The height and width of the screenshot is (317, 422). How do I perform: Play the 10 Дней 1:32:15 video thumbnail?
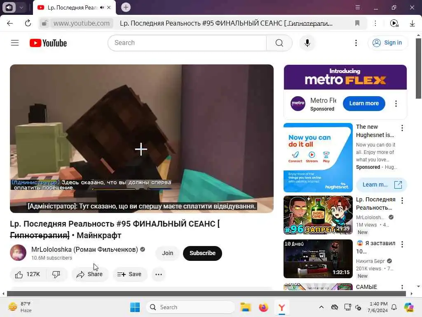[x=318, y=259]
